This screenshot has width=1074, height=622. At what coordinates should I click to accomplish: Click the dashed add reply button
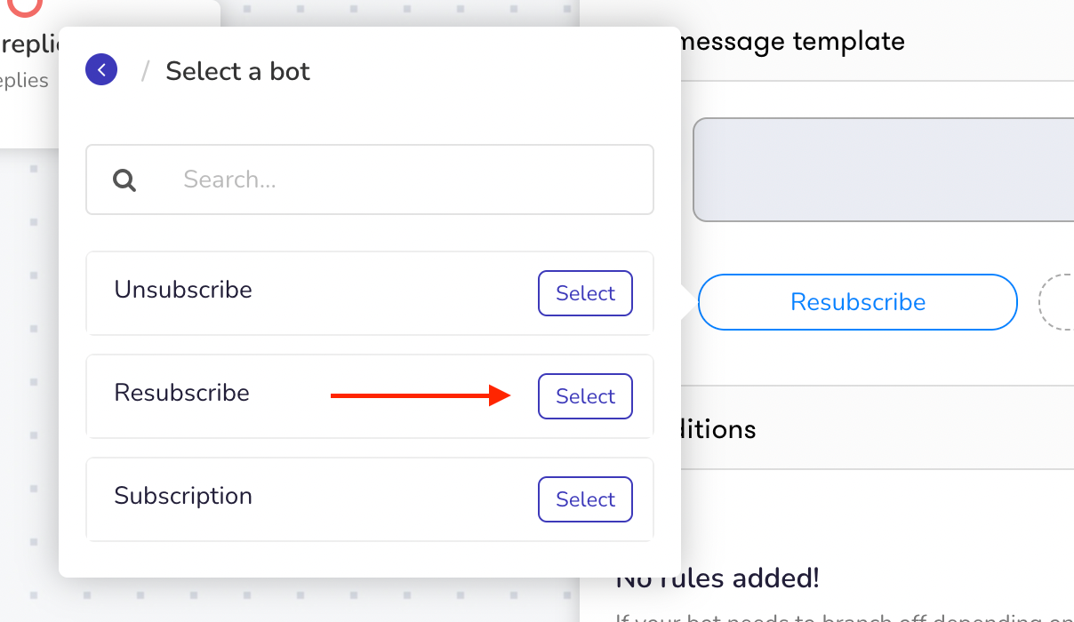(x=1057, y=302)
